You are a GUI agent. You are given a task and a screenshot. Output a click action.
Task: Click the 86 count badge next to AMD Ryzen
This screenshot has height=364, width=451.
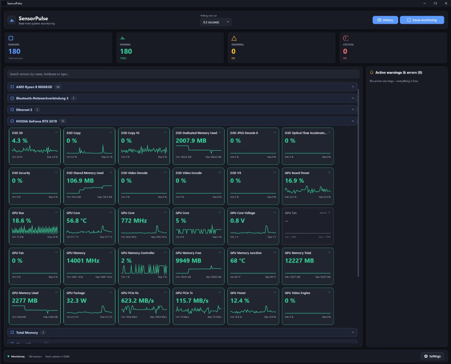[58, 87]
